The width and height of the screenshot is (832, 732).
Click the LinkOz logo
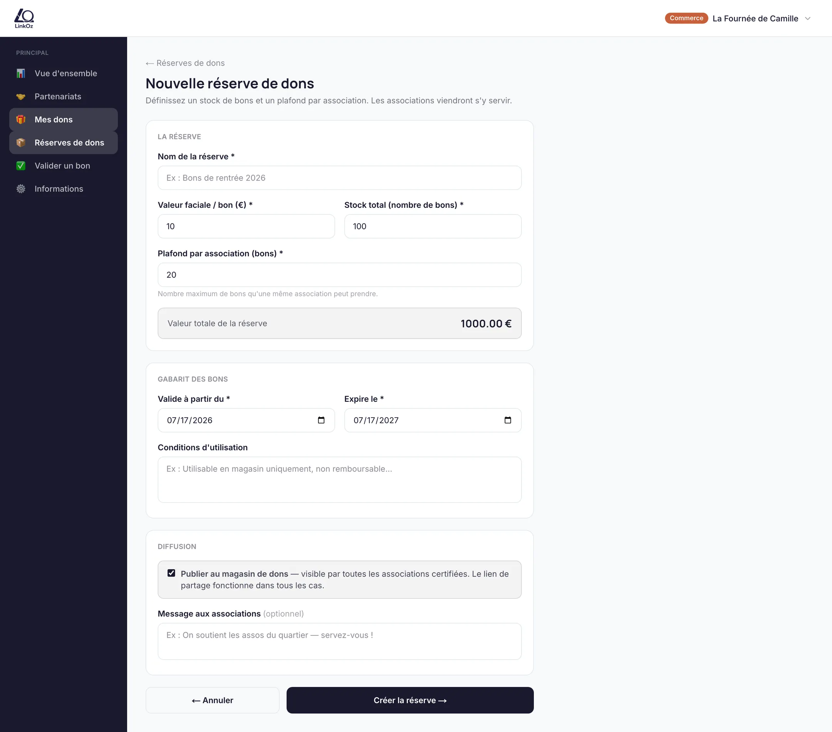[x=24, y=18]
